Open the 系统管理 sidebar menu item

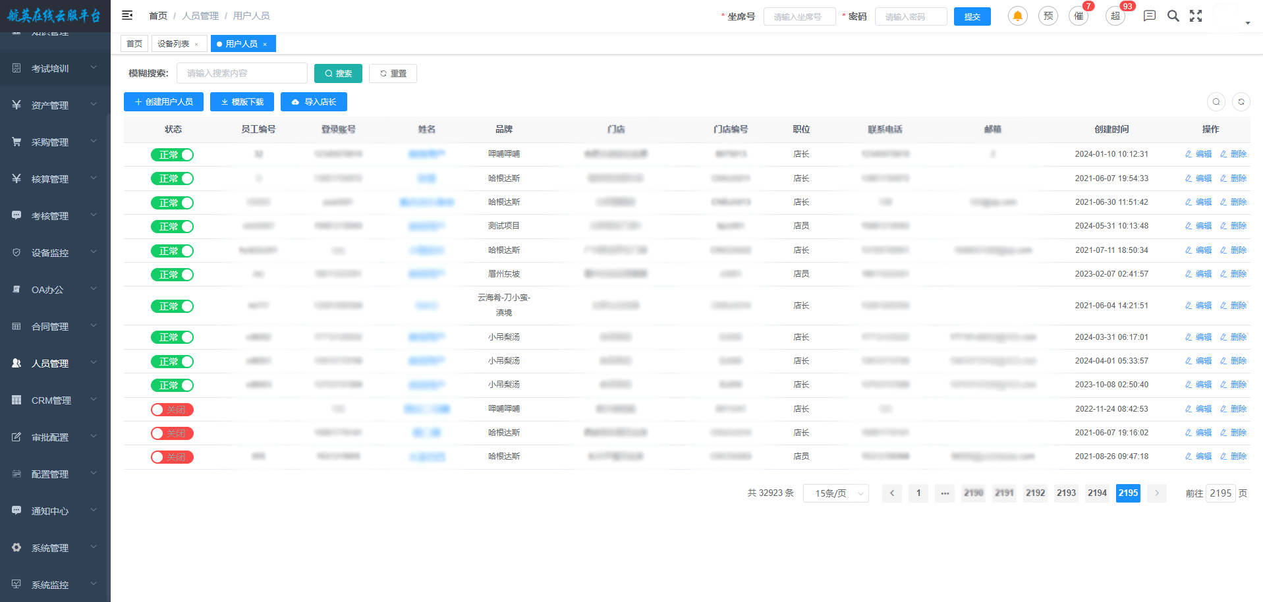pyautogui.click(x=55, y=548)
